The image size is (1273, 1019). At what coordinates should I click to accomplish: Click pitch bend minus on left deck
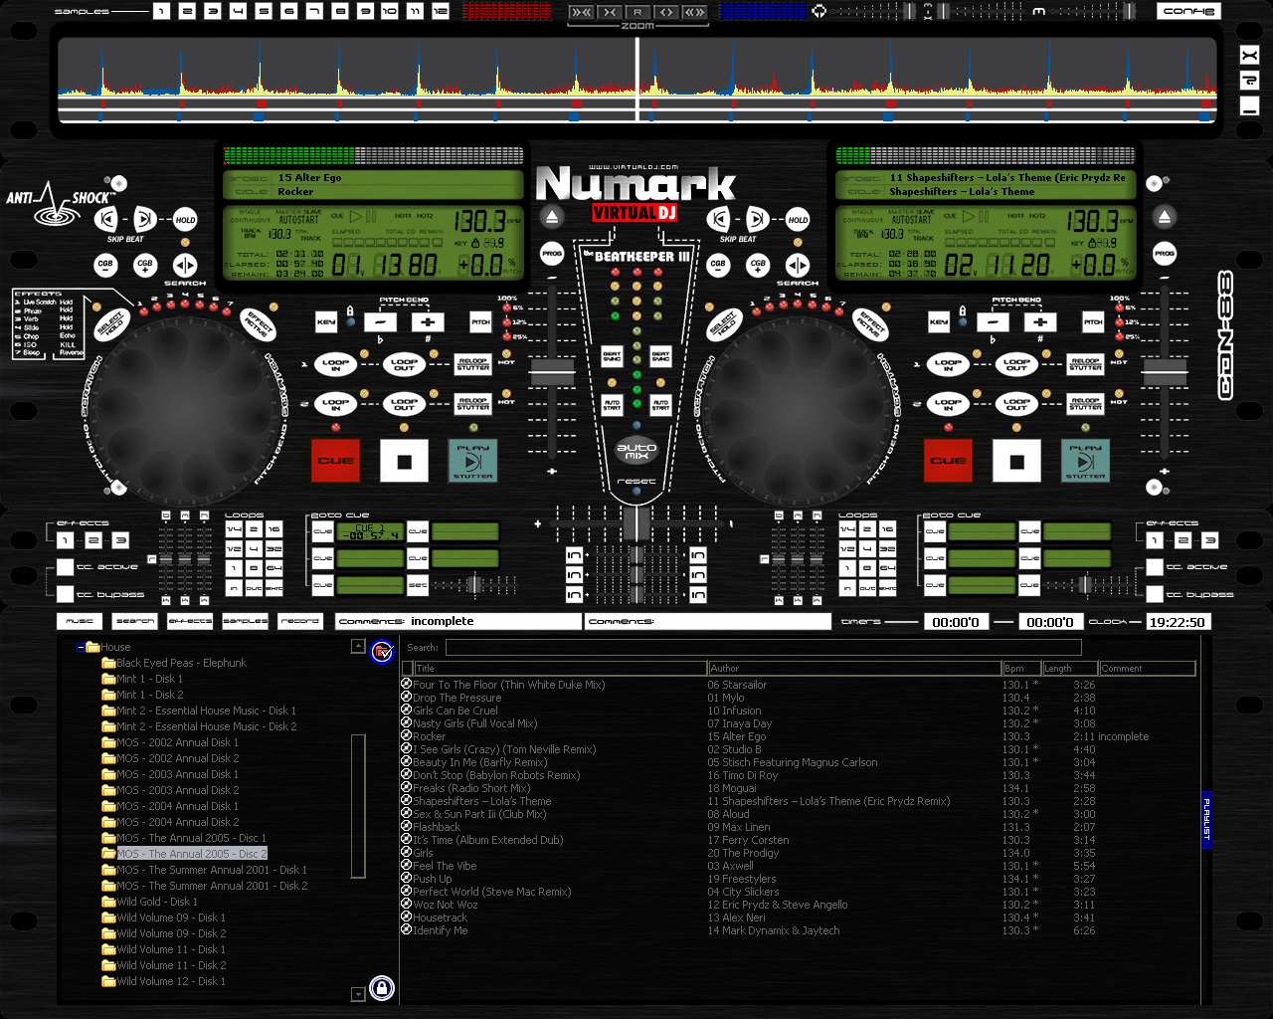(380, 321)
